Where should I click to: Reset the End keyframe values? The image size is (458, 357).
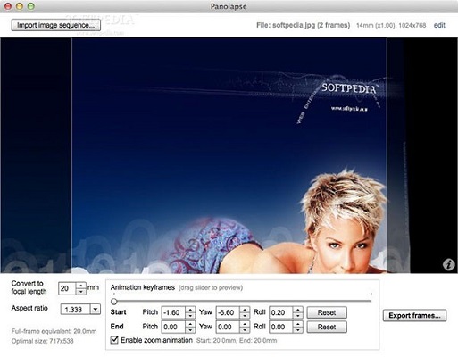tap(327, 327)
